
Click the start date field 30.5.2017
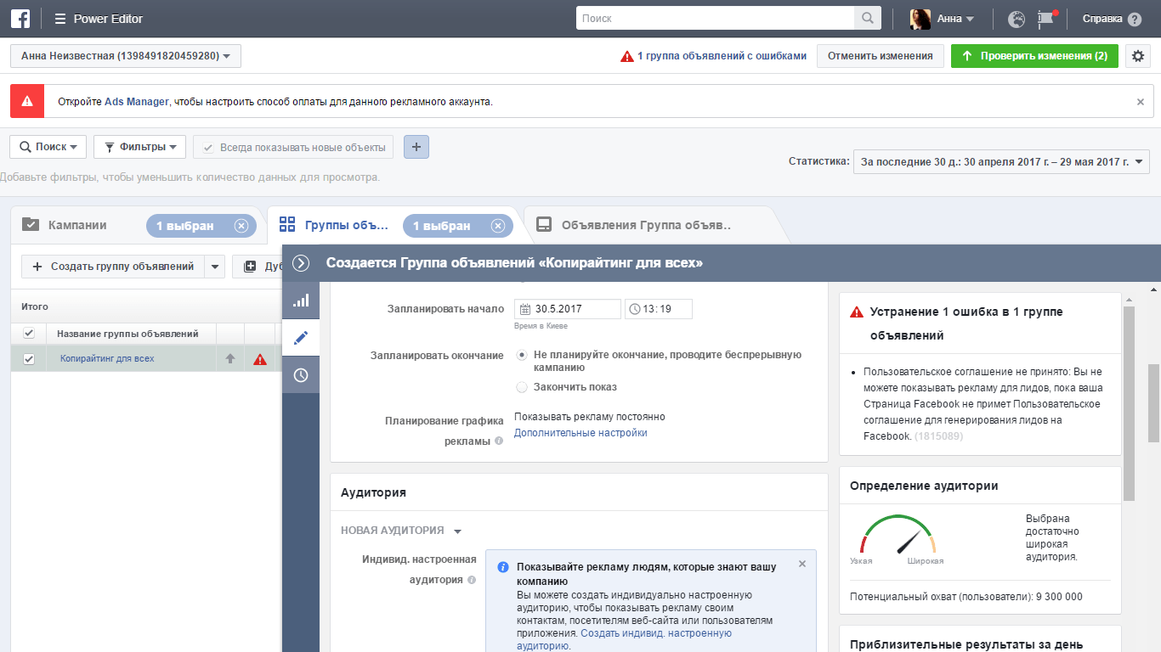click(567, 309)
